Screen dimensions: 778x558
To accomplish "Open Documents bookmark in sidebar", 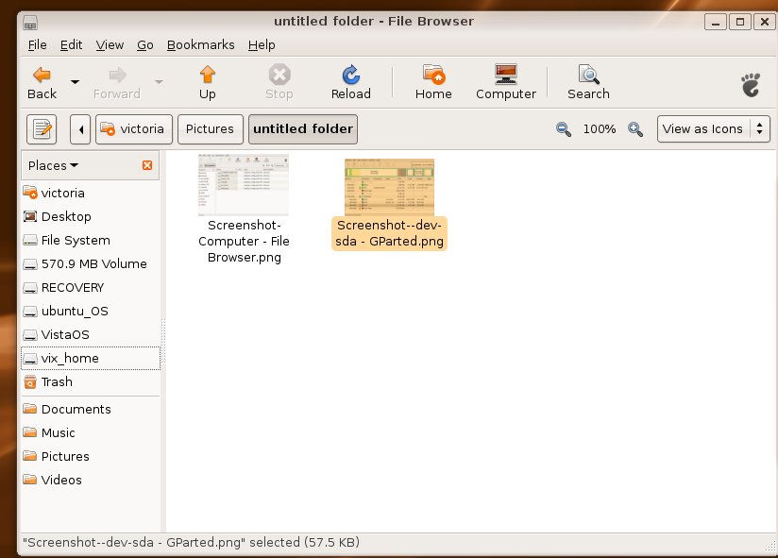I will pyautogui.click(x=91, y=409).
